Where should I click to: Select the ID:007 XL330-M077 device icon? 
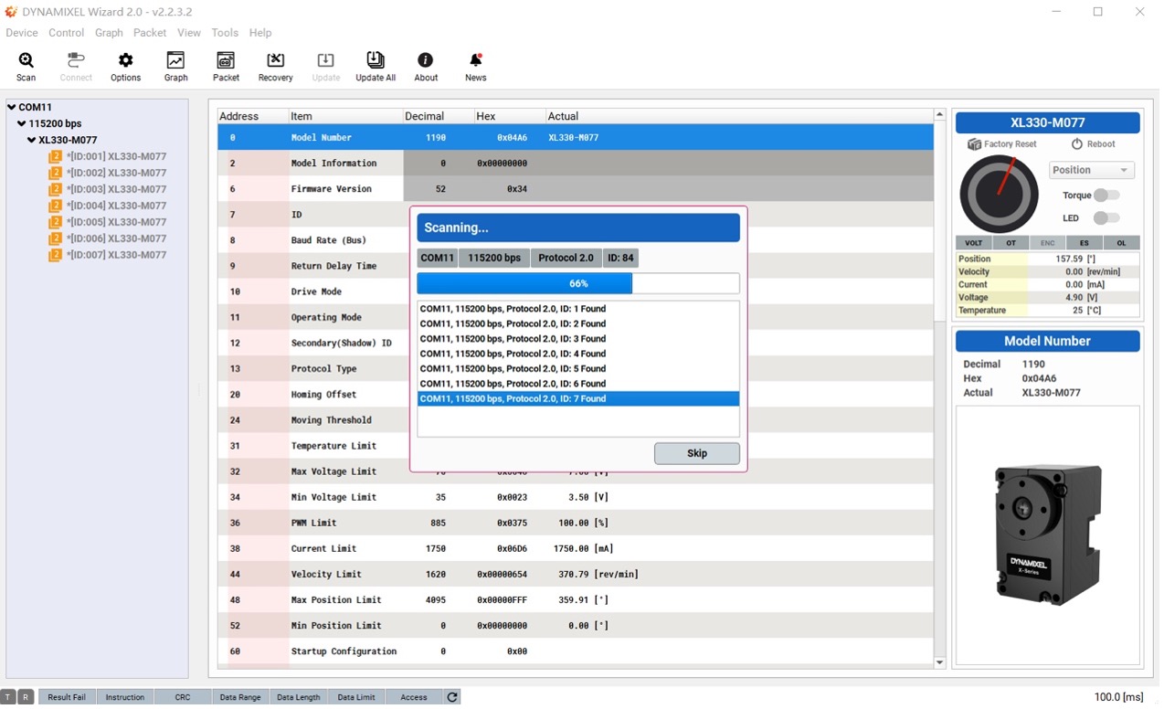tap(55, 255)
